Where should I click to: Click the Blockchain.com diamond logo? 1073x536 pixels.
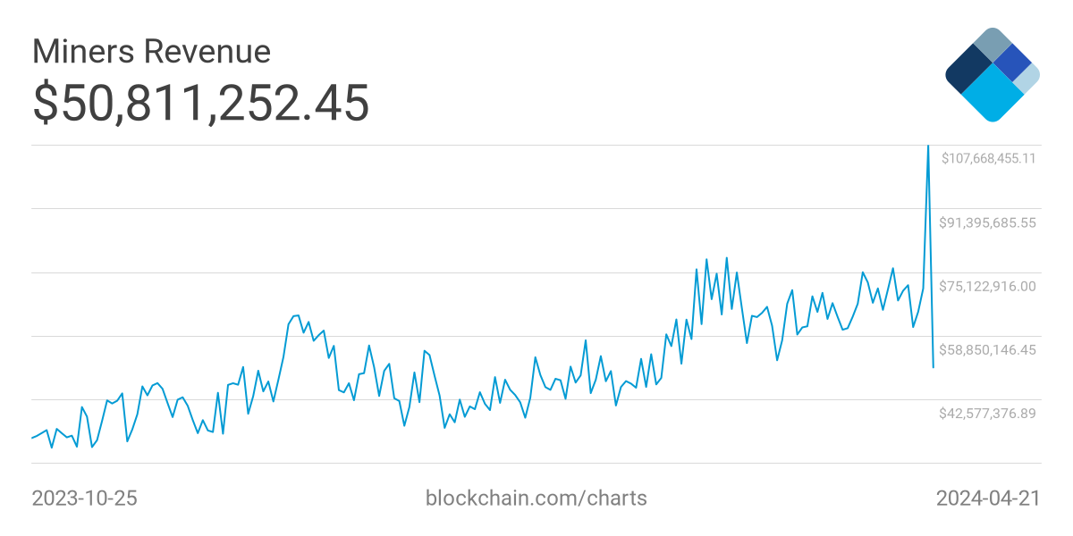(992, 74)
